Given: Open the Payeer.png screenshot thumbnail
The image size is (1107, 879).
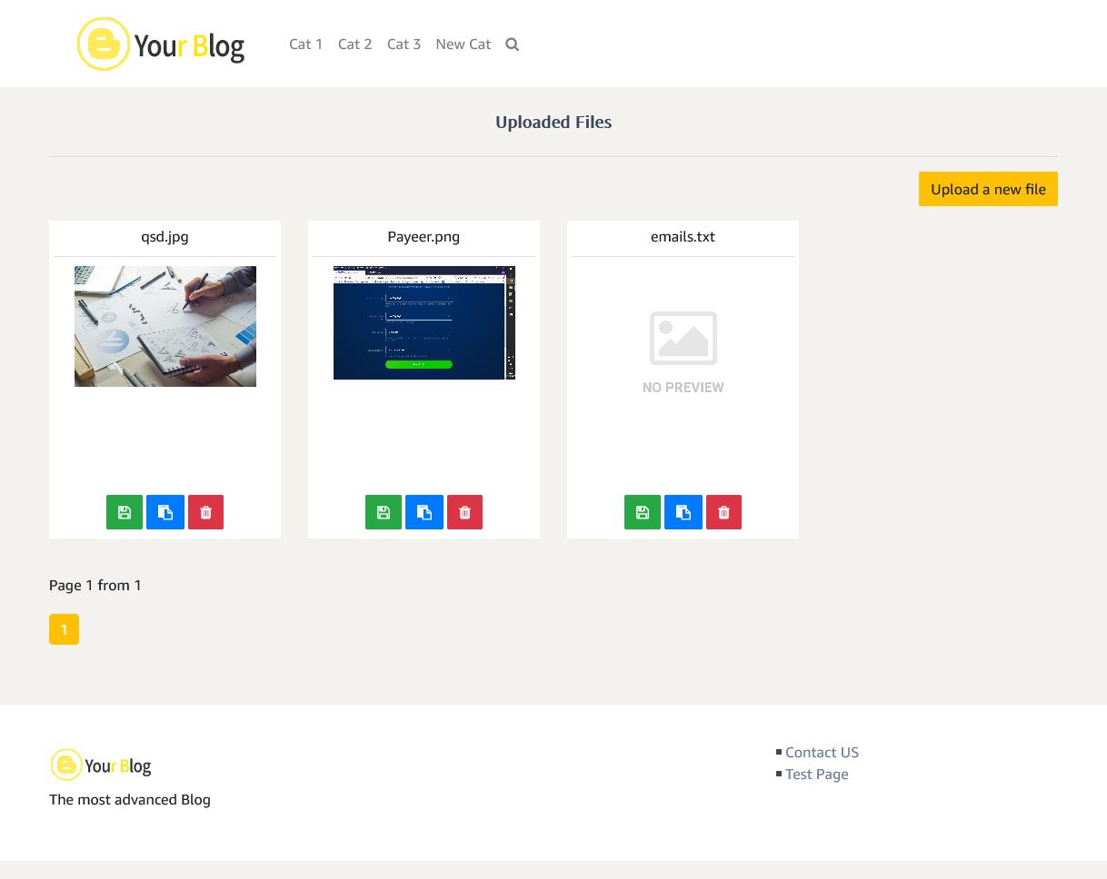Looking at the screenshot, I should [424, 322].
